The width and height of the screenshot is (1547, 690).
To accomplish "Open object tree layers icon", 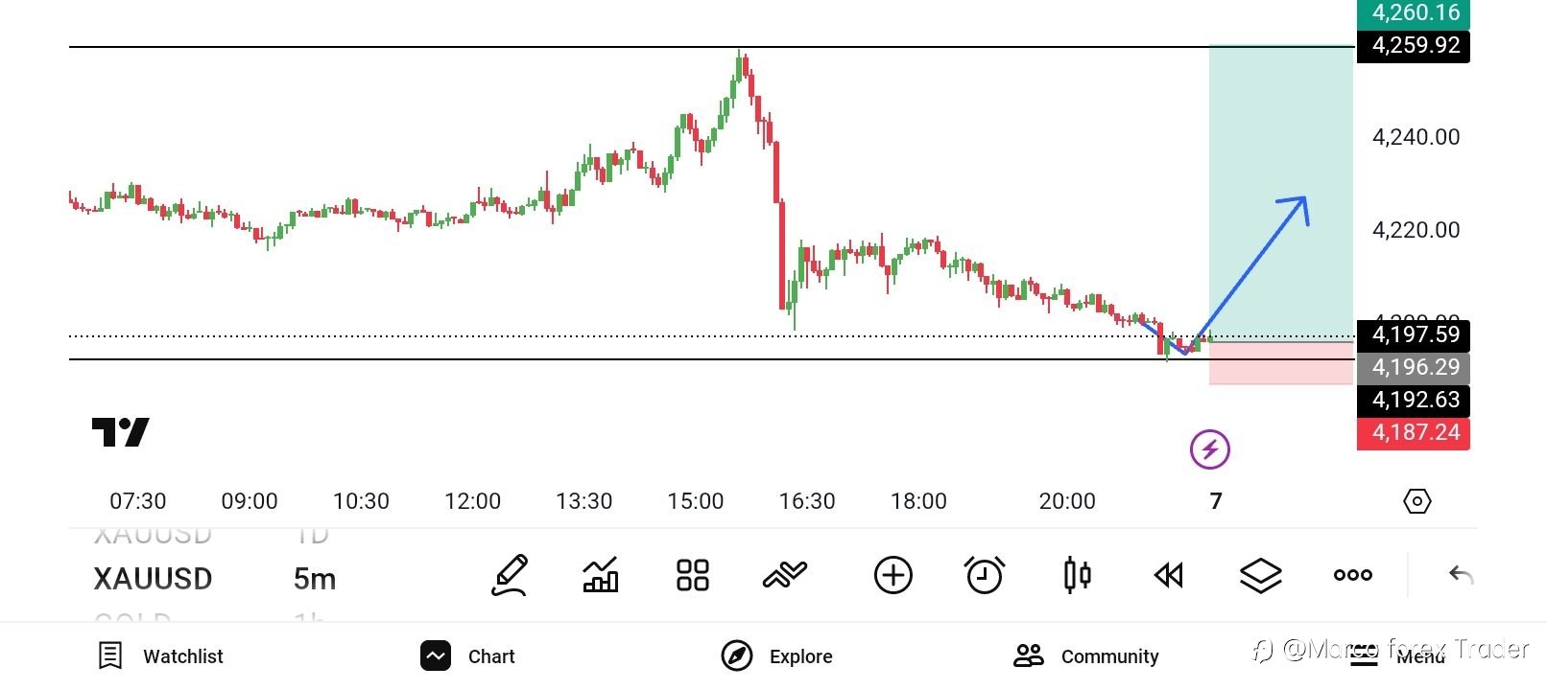I will pos(1260,575).
